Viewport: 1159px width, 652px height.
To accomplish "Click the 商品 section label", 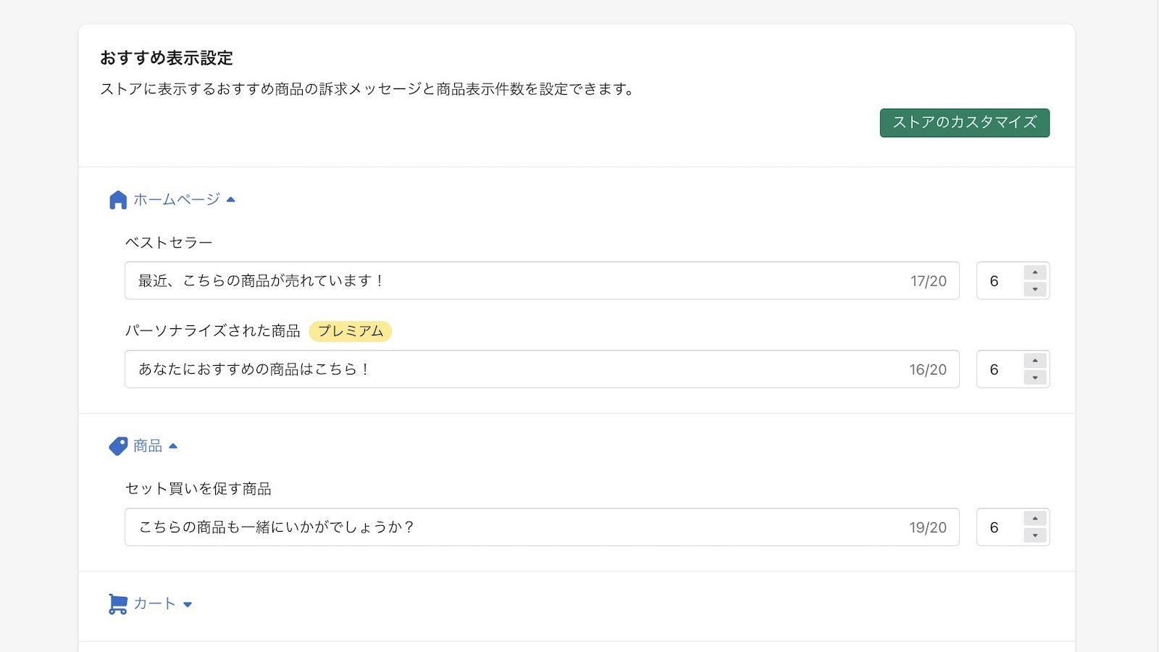I will pos(148,445).
